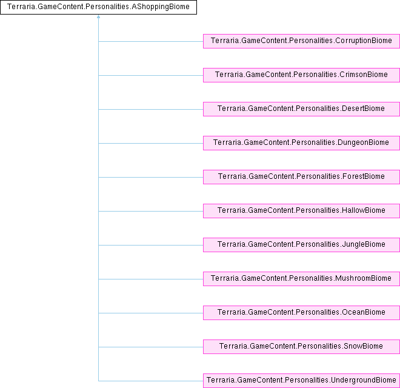Image resolution: width=400 pixels, height=388 pixels.
Task: Go to the OceanBiome class
Action: 301,313
